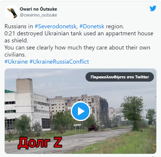Follow the #Ukraine hashtag link
The image size is (161, 157).
(x=16, y=62)
